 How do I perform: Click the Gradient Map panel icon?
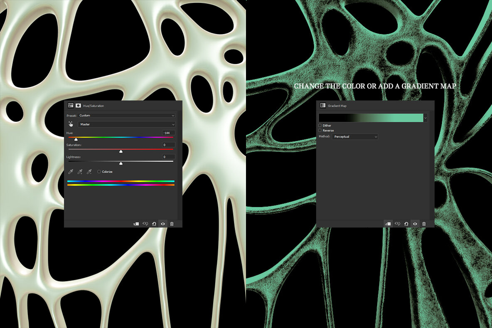tap(323, 106)
